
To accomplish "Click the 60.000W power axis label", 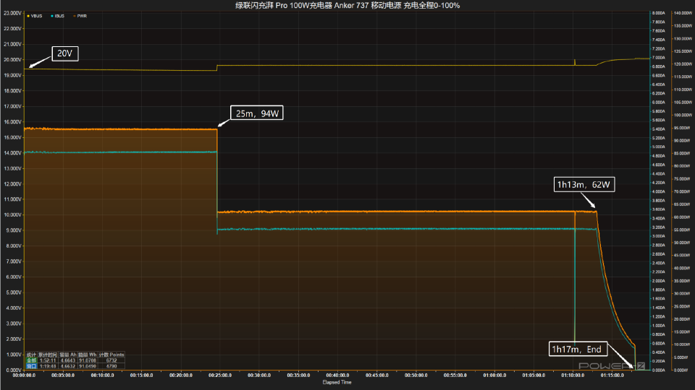I will tap(683, 217).
